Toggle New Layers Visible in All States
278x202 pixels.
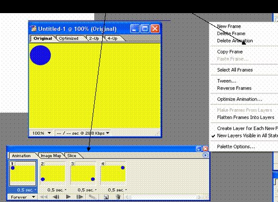245,136
